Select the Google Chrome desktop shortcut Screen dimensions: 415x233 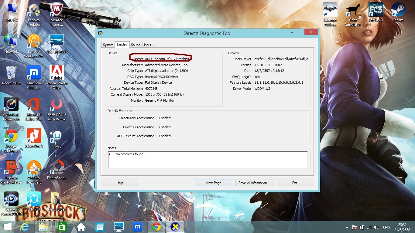[11, 141]
